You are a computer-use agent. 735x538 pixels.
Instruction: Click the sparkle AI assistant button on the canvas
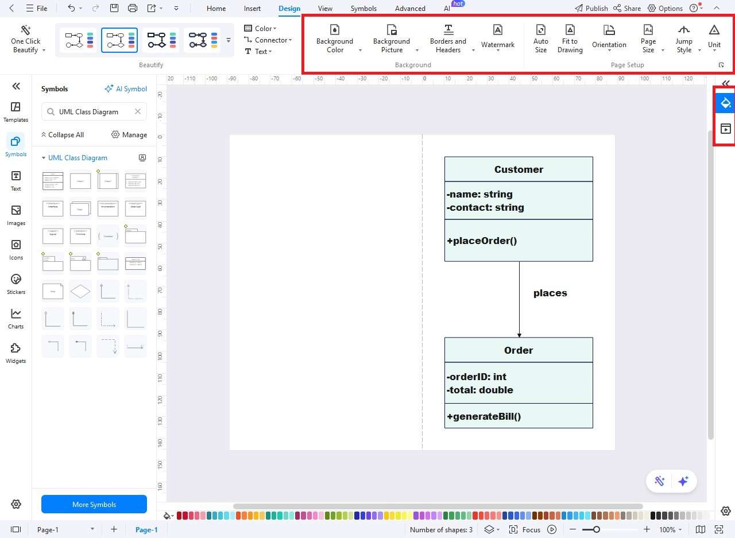pyautogui.click(x=683, y=482)
